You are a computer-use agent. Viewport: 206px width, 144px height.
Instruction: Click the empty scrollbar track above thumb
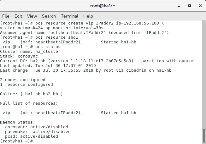coord(204,74)
